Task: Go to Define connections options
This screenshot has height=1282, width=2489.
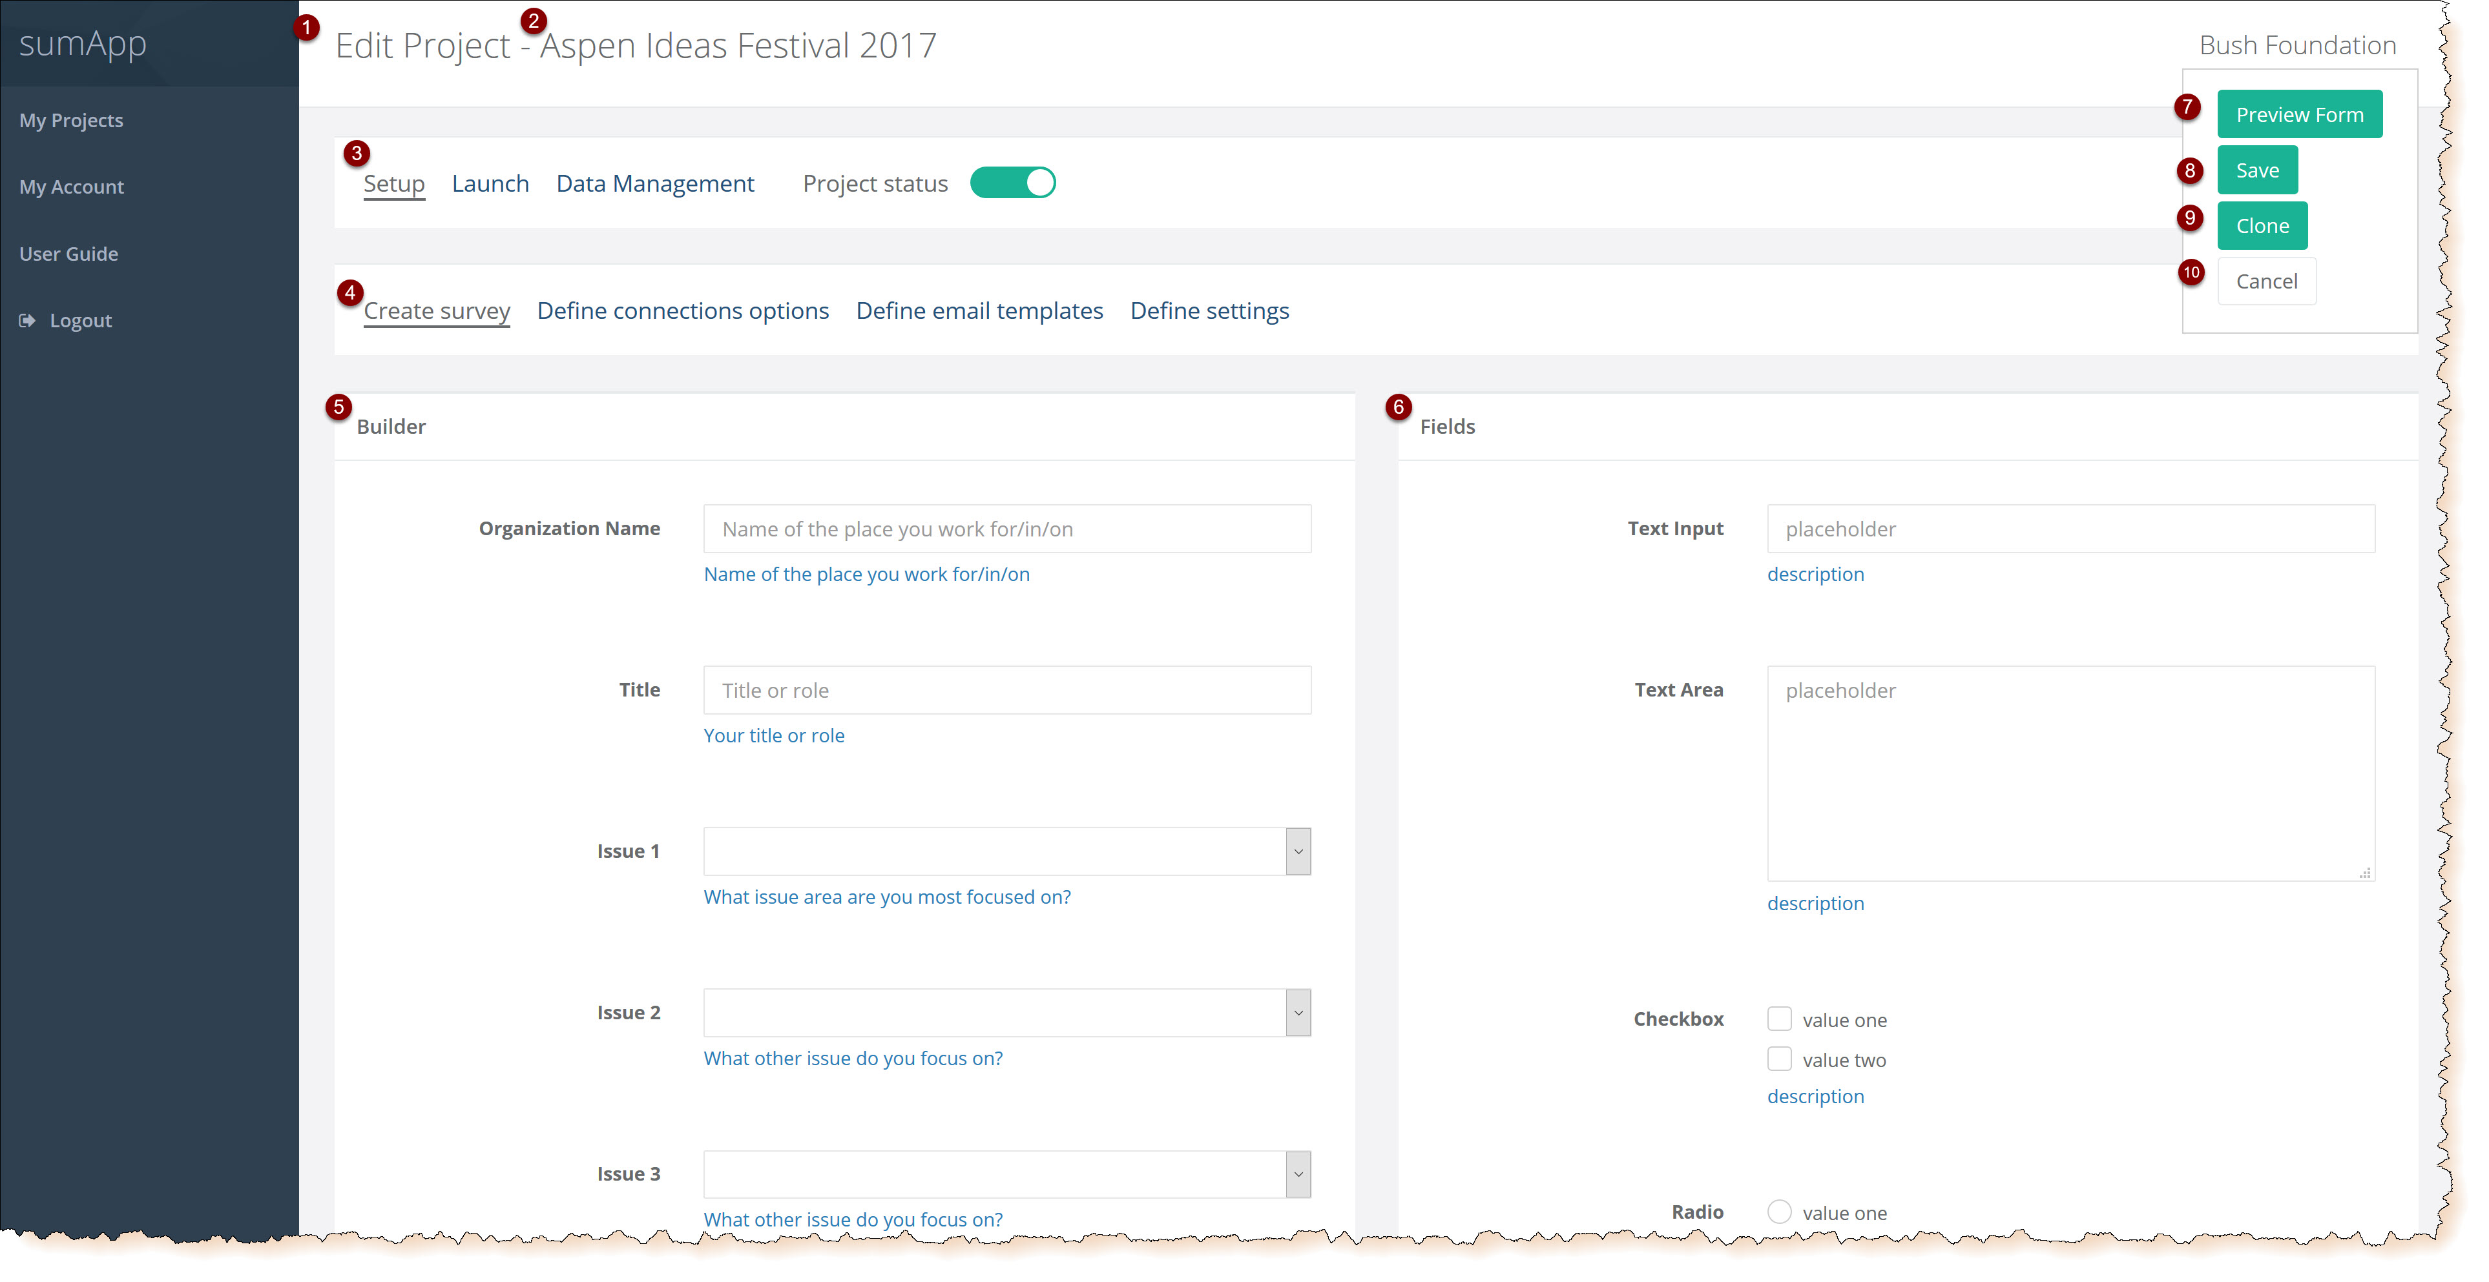Action: (x=682, y=311)
